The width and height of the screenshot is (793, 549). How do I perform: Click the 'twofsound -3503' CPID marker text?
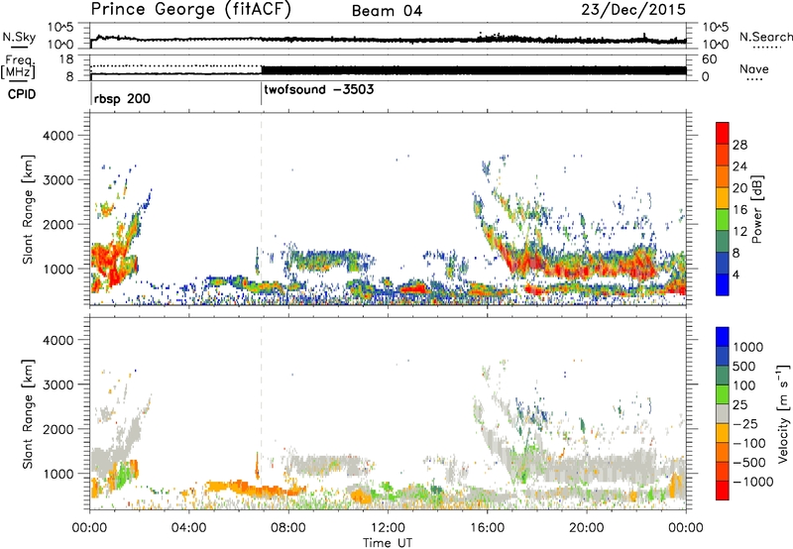[318, 90]
